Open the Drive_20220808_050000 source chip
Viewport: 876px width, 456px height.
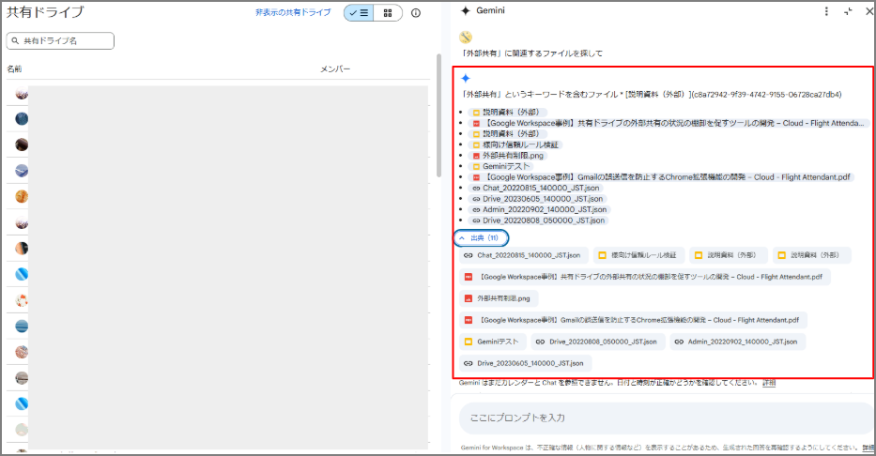click(x=598, y=342)
